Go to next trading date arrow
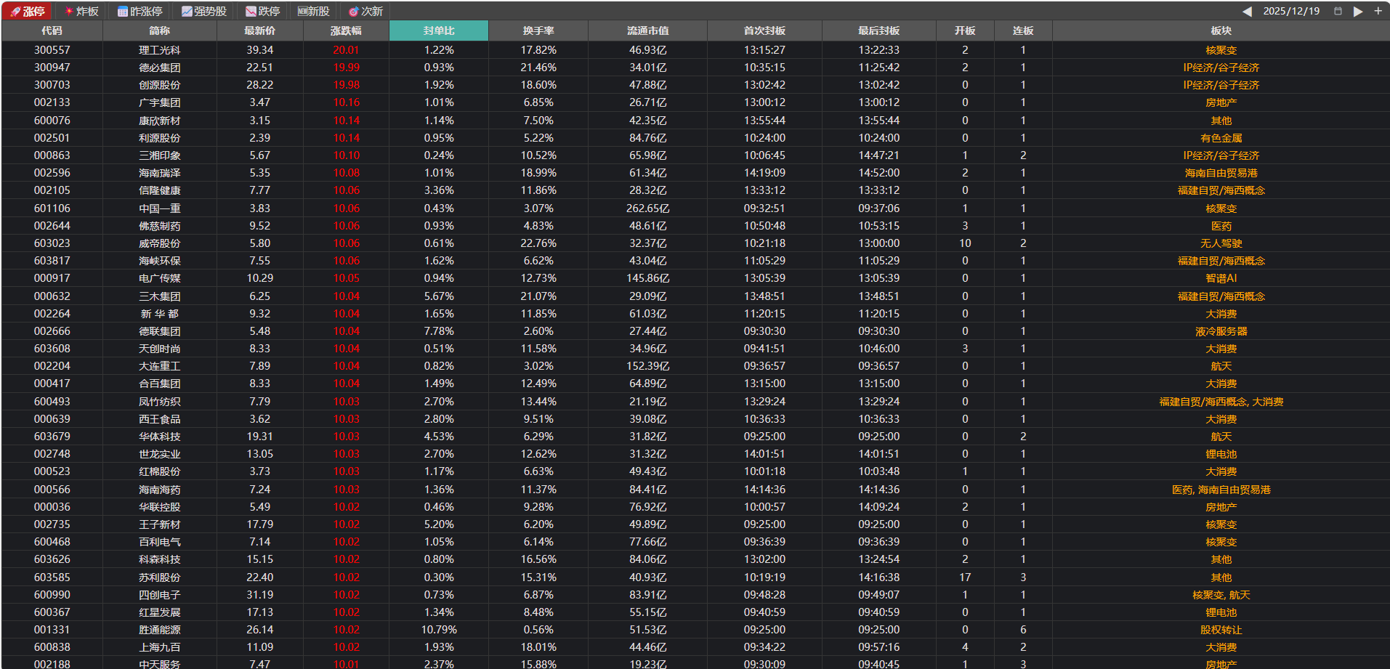Image resolution: width=1390 pixels, height=669 pixels. tap(1357, 12)
